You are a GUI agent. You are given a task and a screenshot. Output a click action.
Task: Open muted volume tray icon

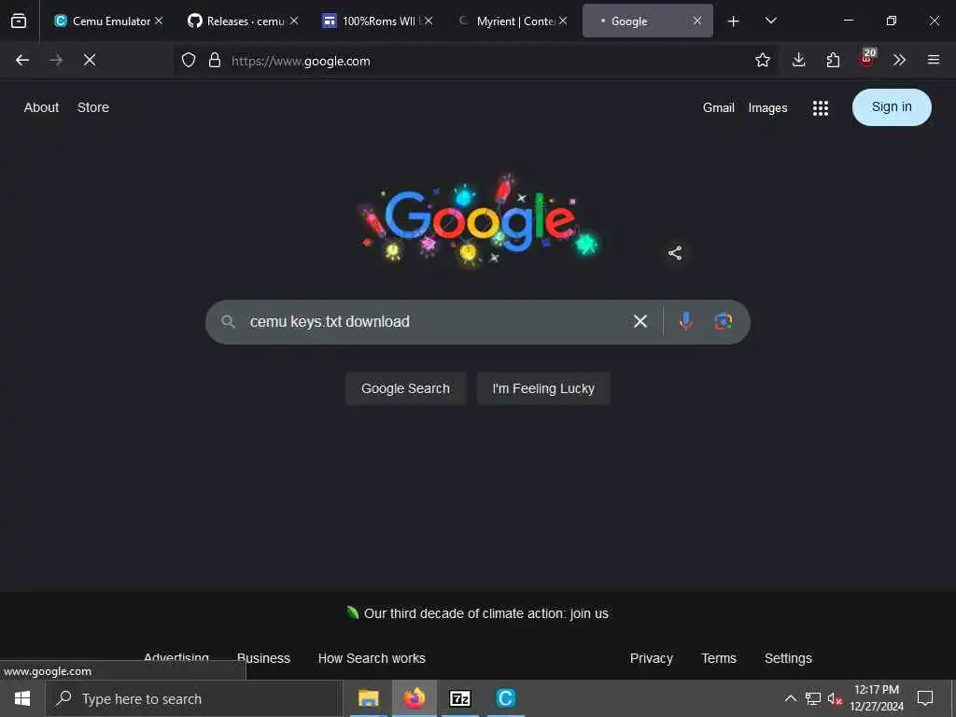coord(835,698)
